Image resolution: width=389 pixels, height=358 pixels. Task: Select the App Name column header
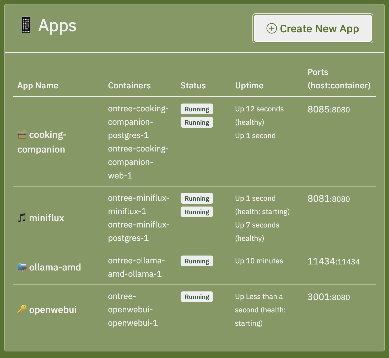[x=38, y=85]
